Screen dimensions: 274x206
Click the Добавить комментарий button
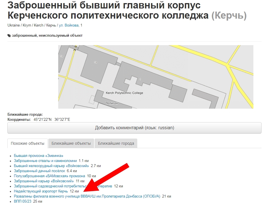(134, 128)
